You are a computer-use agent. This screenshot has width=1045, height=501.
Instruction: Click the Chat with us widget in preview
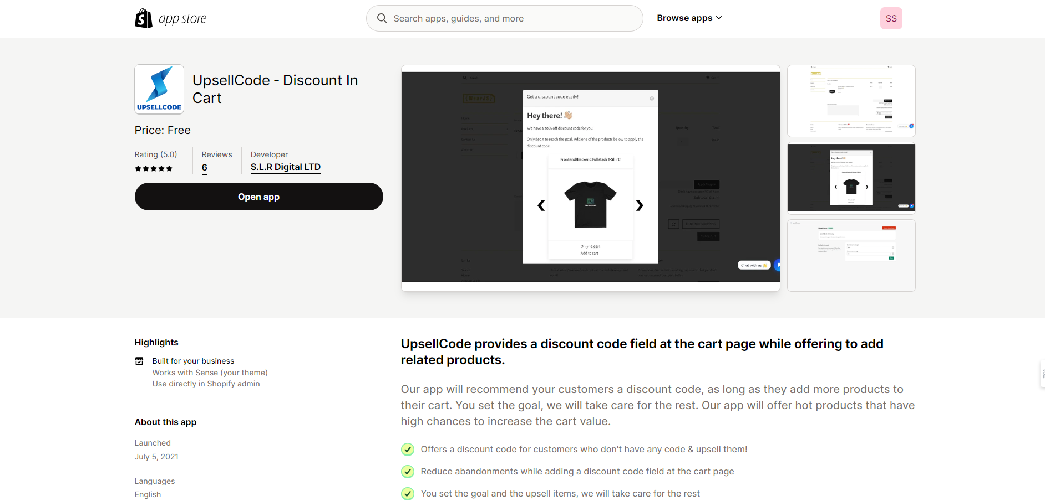tap(754, 265)
